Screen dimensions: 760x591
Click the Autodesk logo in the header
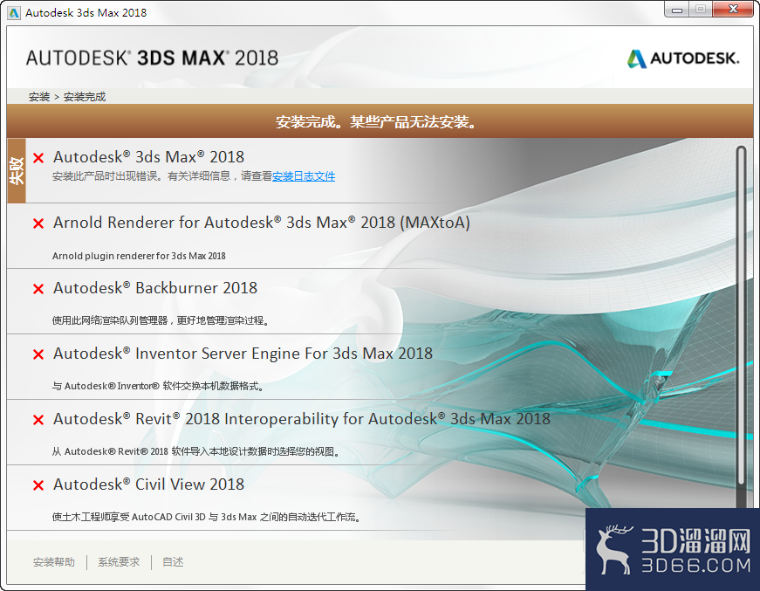click(683, 58)
